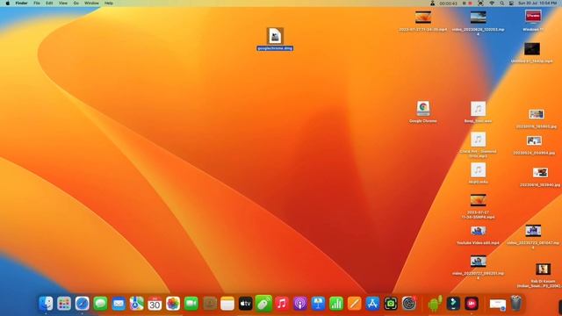
Task: Click screen recording timer 00:00:43
Action: [449, 4]
